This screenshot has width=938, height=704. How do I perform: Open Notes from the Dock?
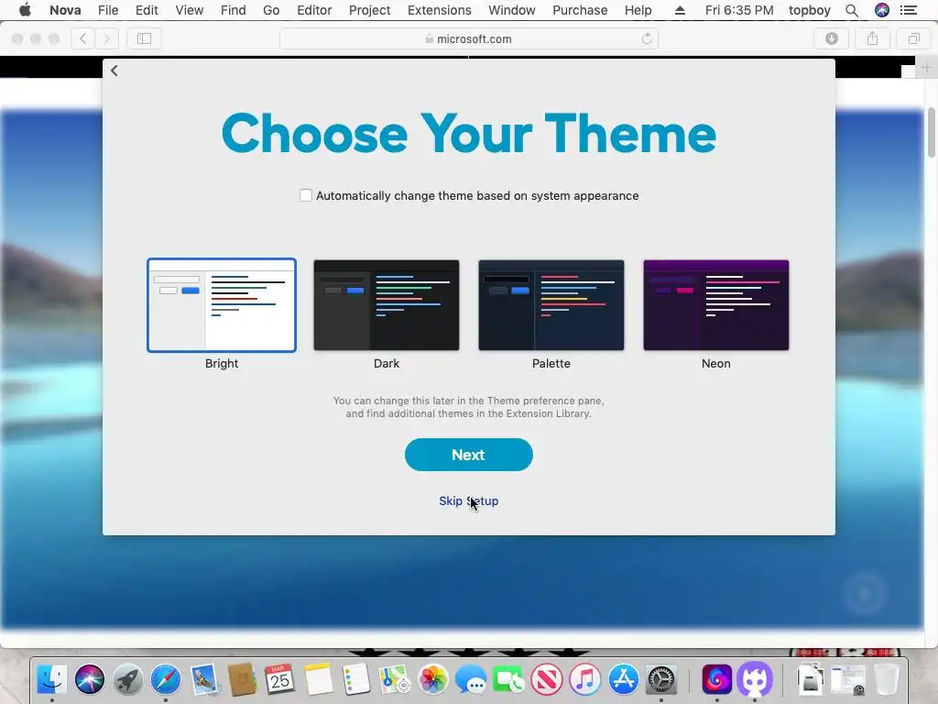pos(318,679)
